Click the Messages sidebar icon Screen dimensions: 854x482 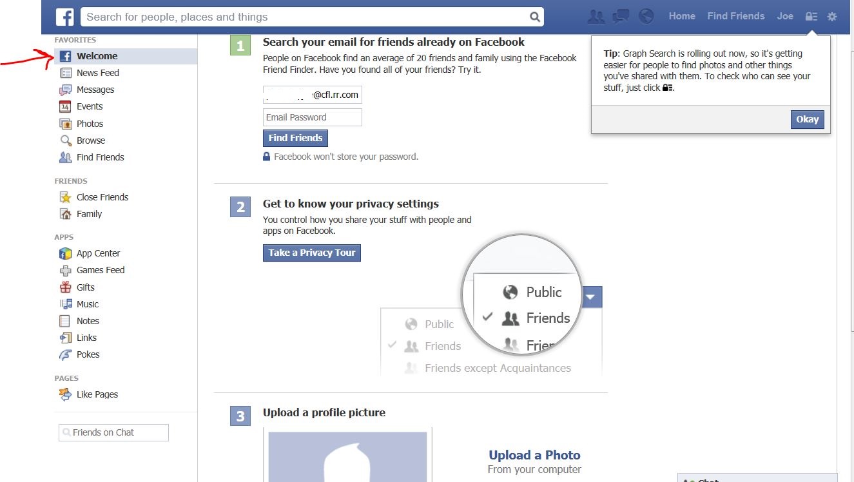coord(65,90)
